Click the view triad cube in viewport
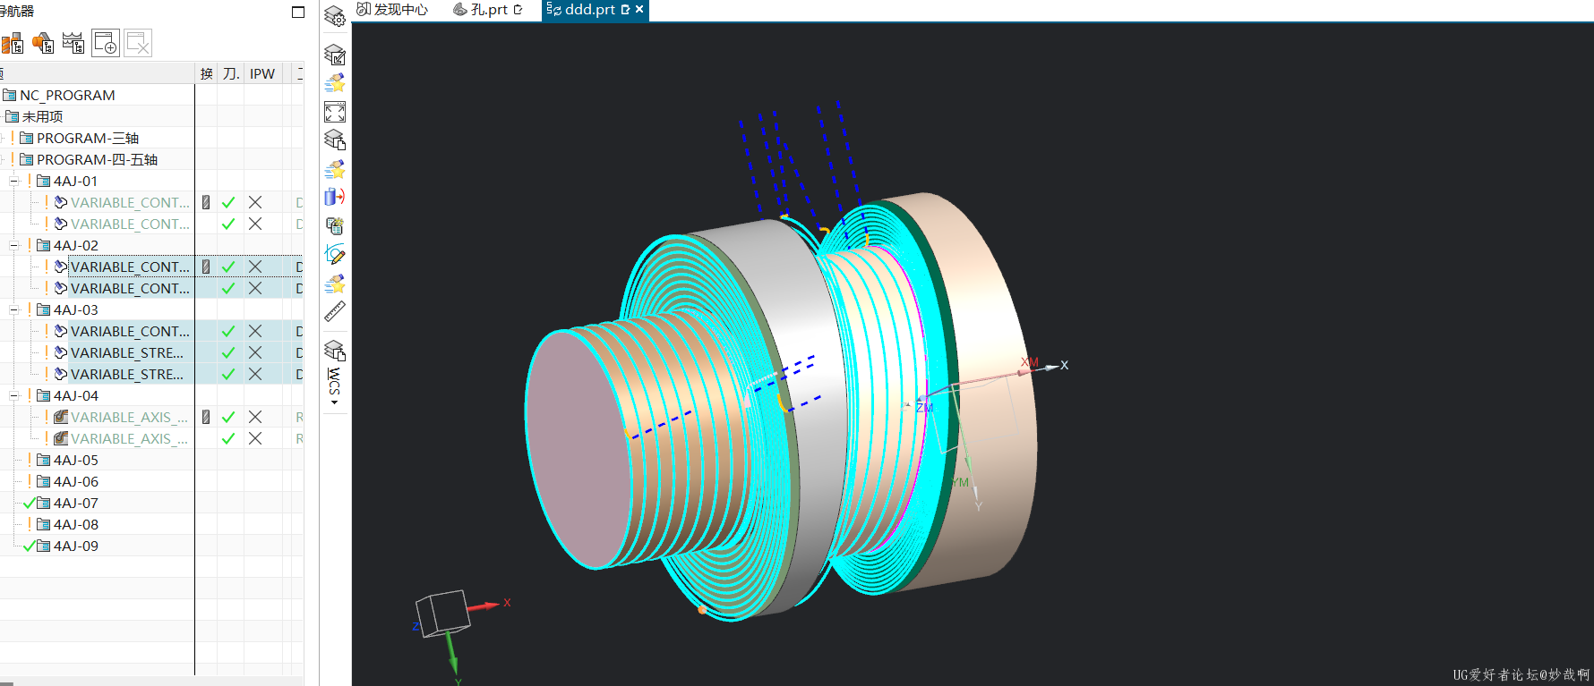 tap(443, 614)
